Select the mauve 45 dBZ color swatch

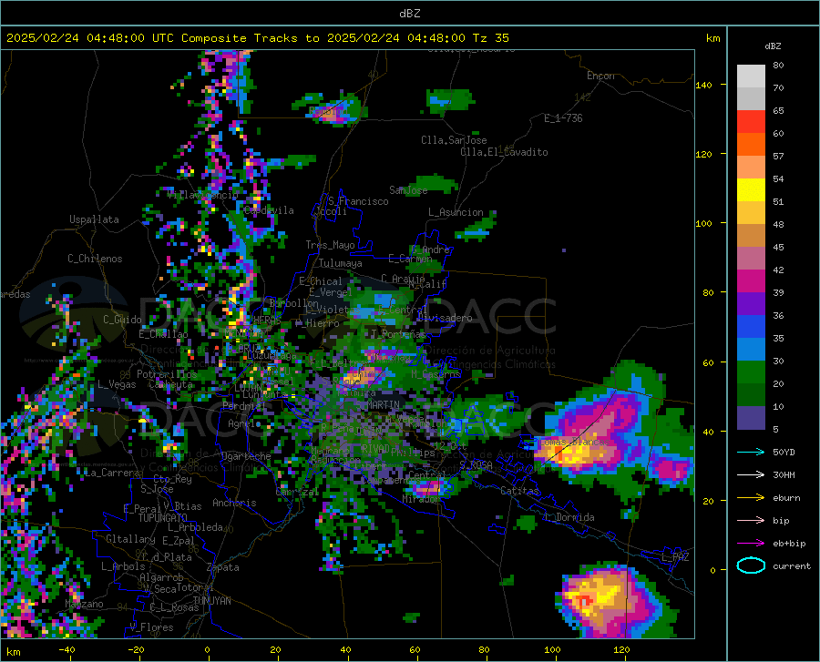click(x=751, y=259)
